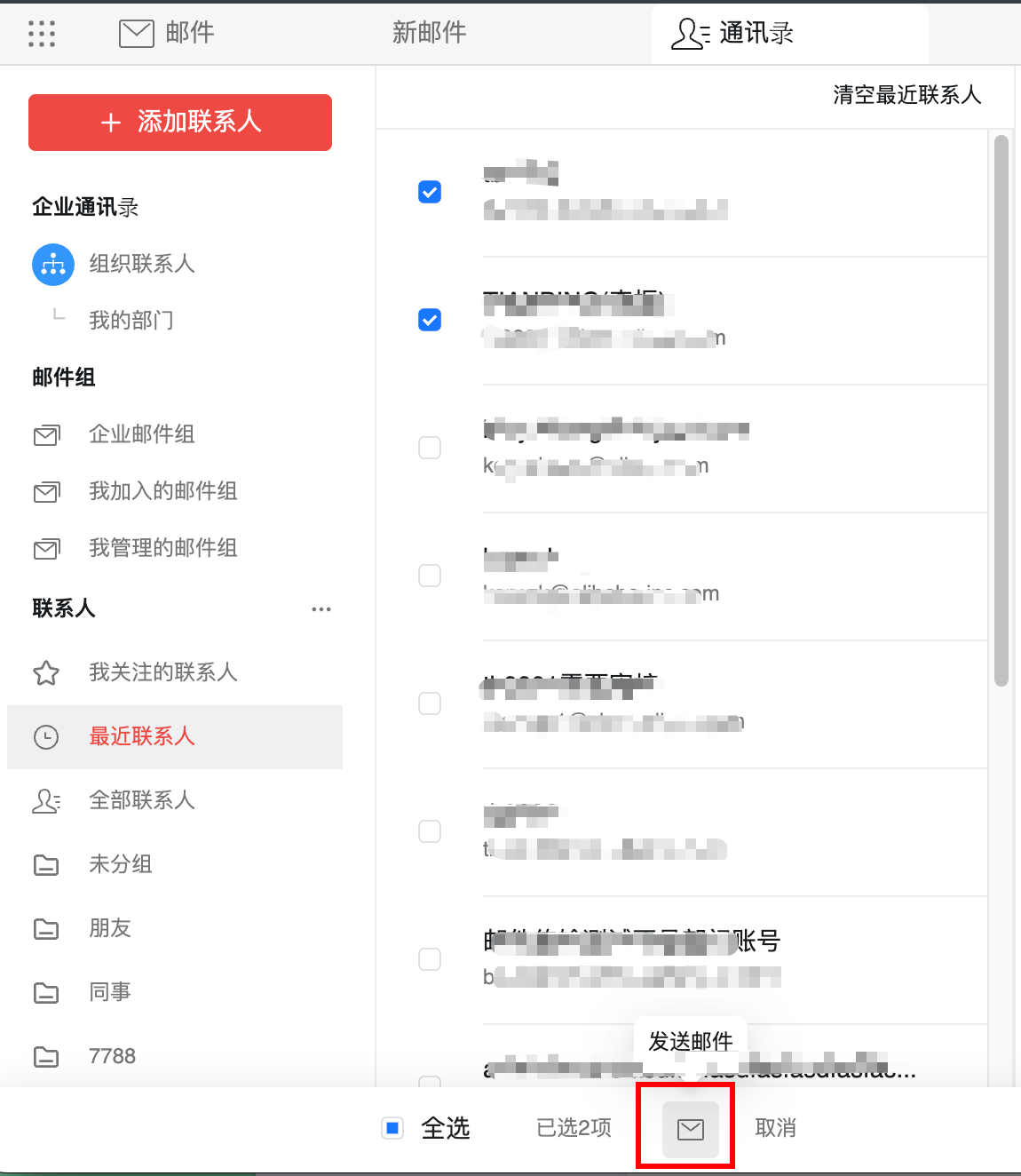Click the clock icon beside 最近联系人

click(x=46, y=737)
